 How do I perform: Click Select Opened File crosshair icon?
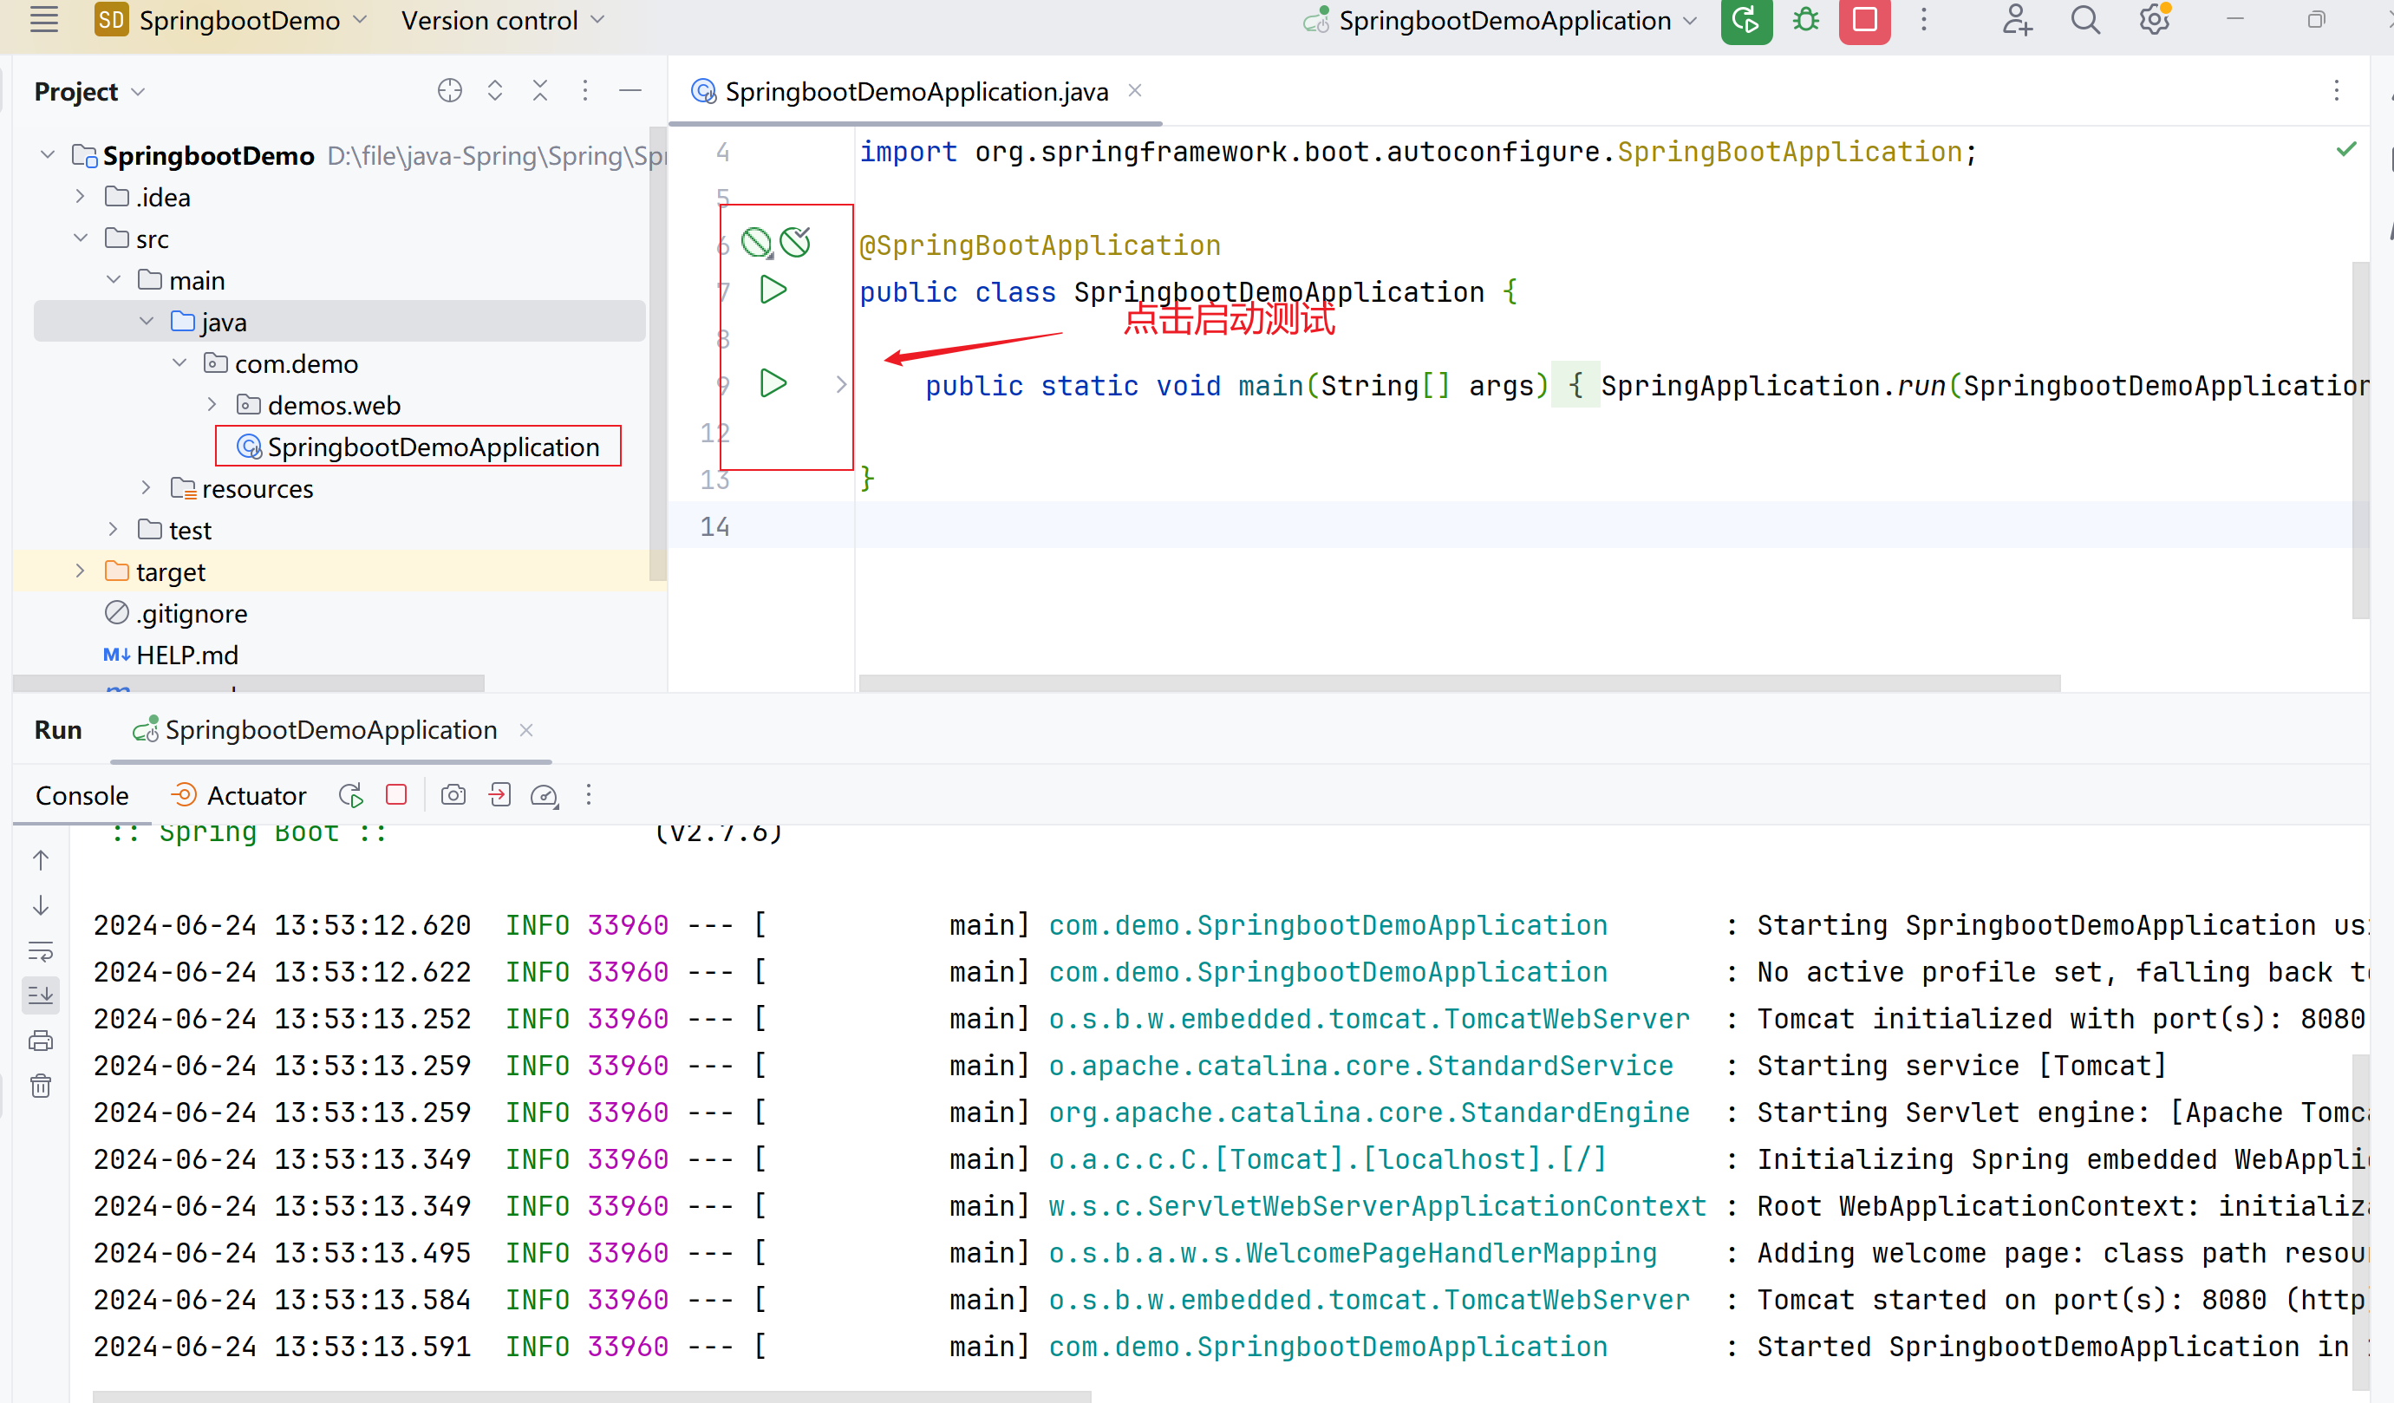(x=449, y=90)
